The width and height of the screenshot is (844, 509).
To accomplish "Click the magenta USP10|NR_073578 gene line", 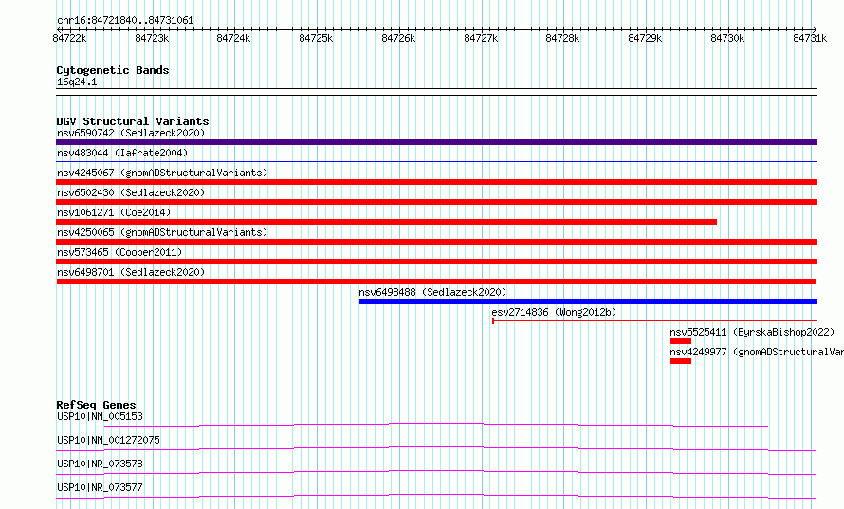I will (436, 472).
